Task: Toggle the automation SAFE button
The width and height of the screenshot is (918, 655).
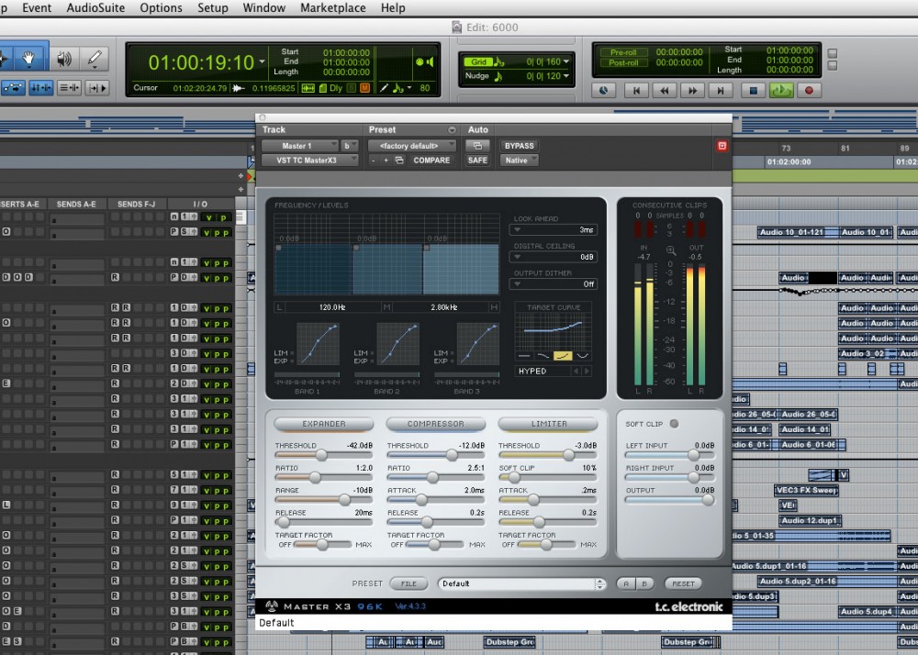Action: click(x=477, y=160)
